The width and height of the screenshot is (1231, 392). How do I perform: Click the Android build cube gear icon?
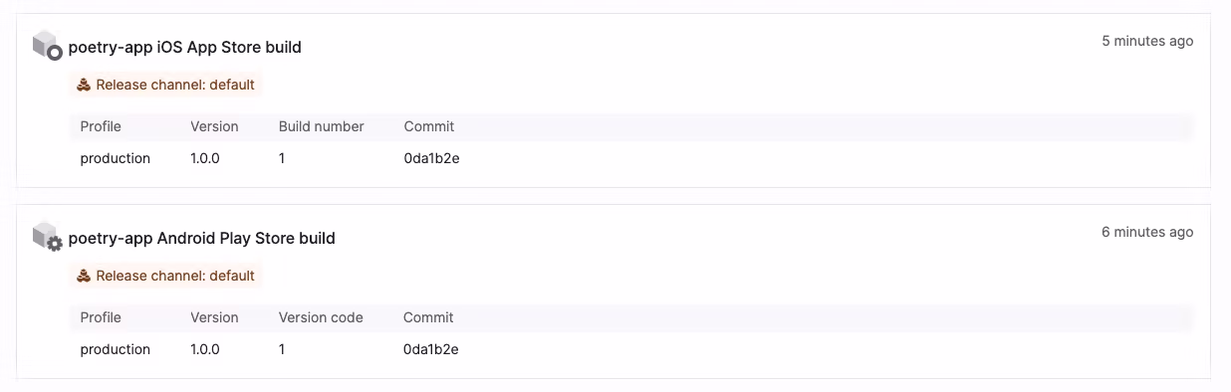[x=47, y=237]
